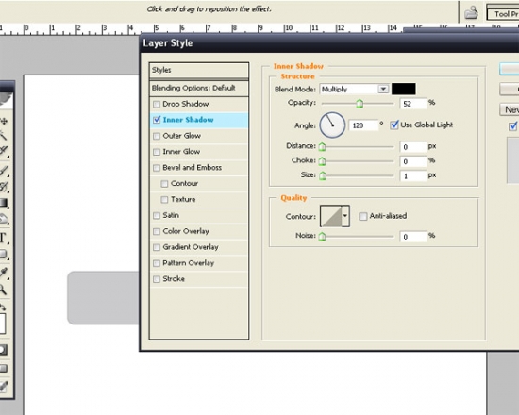Click the New Style button
This screenshot has width=519, height=415.
click(x=510, y=109)
